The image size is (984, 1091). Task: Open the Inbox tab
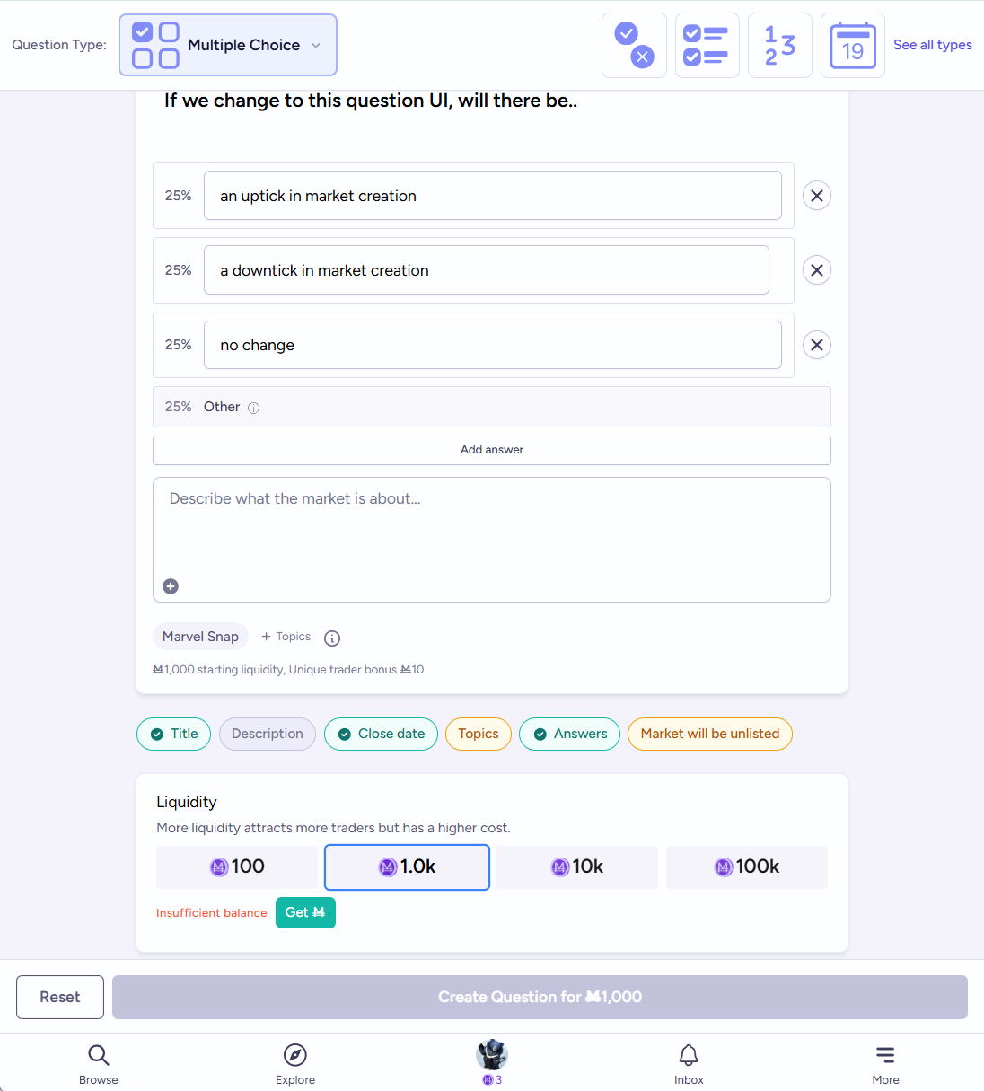pyautogui.click(x=689, y=1064)
